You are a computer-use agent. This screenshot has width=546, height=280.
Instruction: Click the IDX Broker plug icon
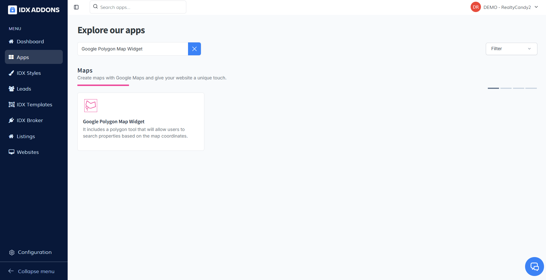tap(11, 120)
